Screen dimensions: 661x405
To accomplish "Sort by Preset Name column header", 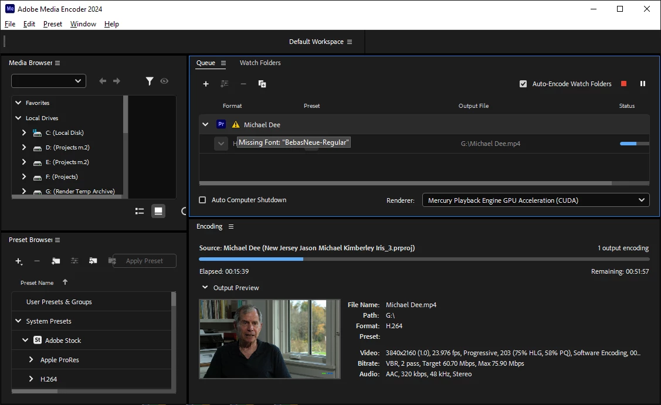I will pos(37,283).
